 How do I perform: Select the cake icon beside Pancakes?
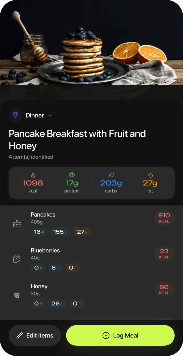pyautogui.click(x=17, y=223)
